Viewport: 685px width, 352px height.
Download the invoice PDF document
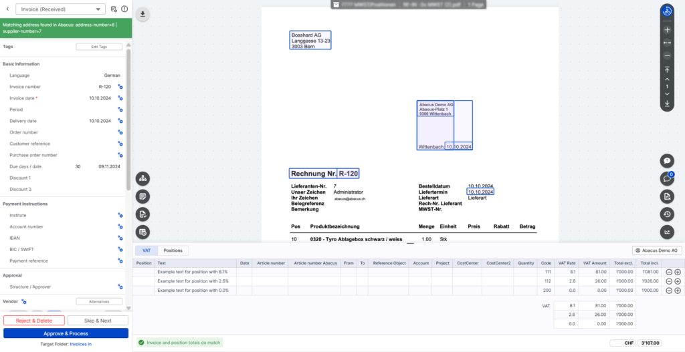144,14
